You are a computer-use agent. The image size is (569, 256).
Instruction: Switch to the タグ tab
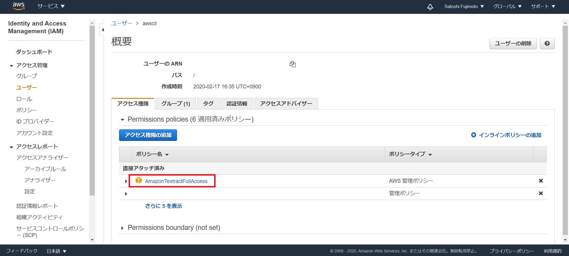click(208, 104)
